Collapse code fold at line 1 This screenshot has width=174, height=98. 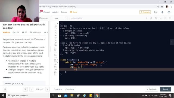(x=57, y=23)
